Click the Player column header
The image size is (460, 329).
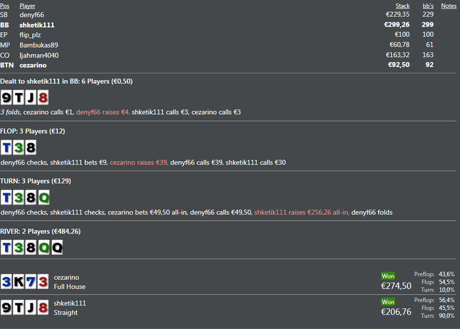tap(28, 6)
